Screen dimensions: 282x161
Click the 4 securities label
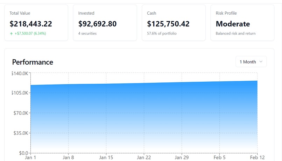(x=87, y=34)
